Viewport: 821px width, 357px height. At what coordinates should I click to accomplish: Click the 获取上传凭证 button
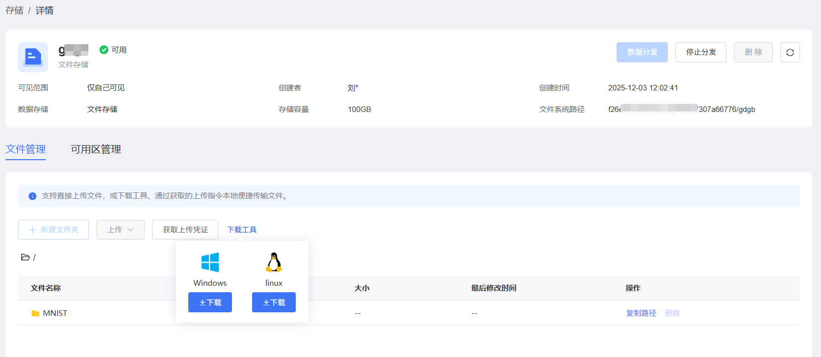185,229
